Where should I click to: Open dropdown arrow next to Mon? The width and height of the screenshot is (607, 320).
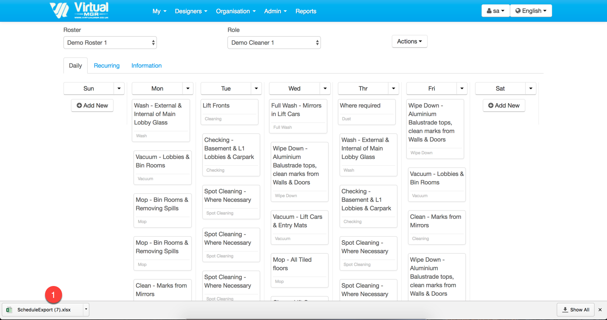click(x=188, y=88)
